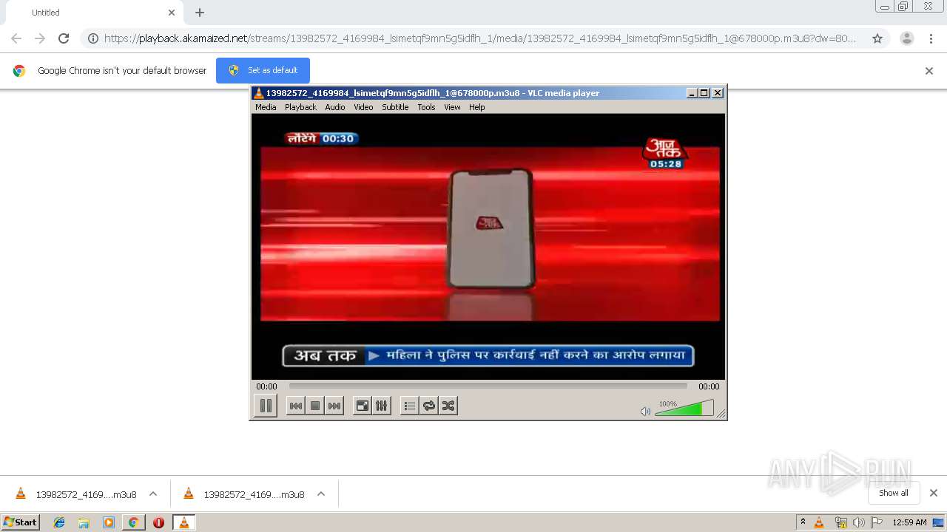Click Set as default button

(x=263, y=70)
